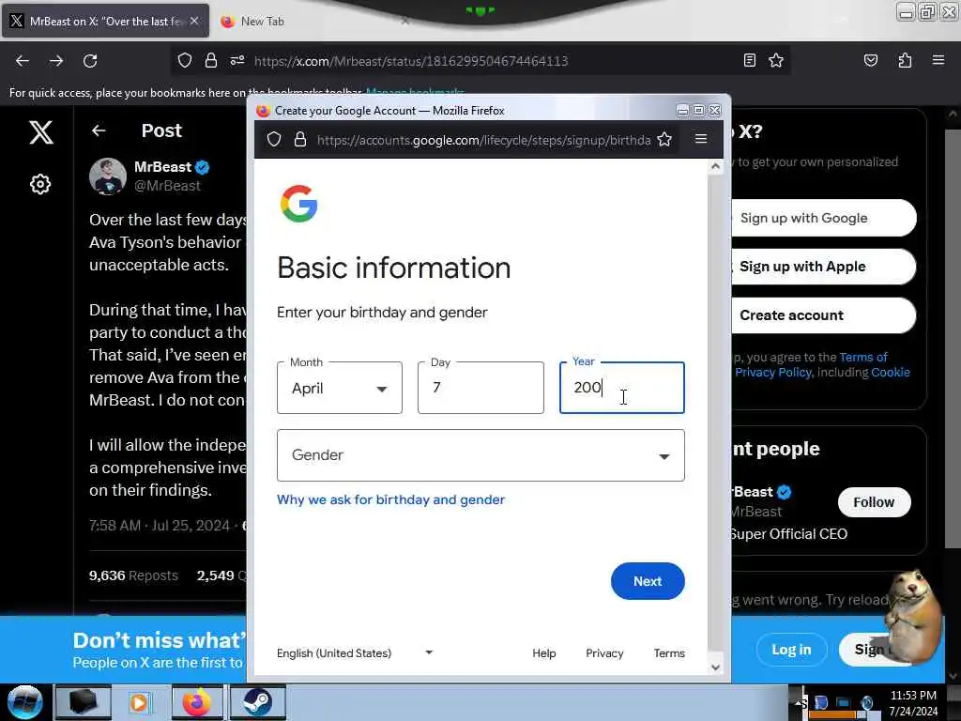Click the lock icon in Google popup address bar
The image size is (961, 721).
tap(299, 140)
